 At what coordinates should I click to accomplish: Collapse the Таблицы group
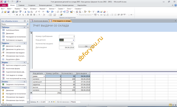[24, 28]
